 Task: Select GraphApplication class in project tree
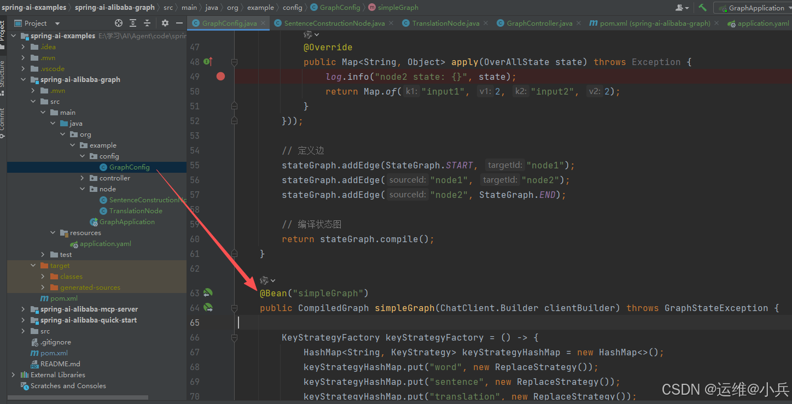pyautogui.click(x=127, y=221)
